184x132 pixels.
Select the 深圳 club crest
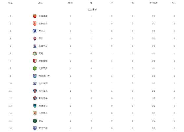35,38
